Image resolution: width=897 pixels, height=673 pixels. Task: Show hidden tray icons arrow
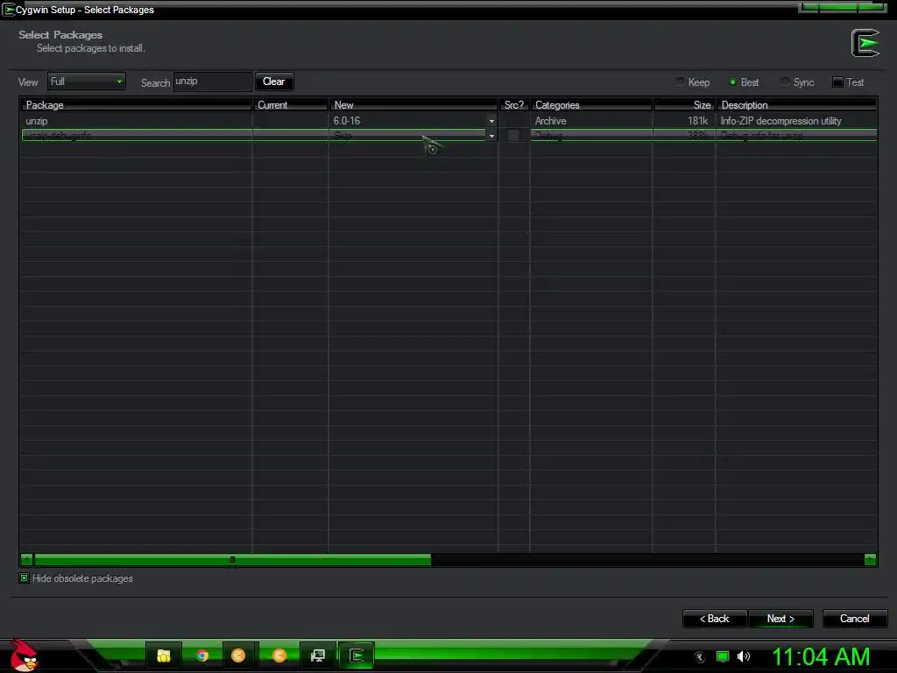point(699,657)
